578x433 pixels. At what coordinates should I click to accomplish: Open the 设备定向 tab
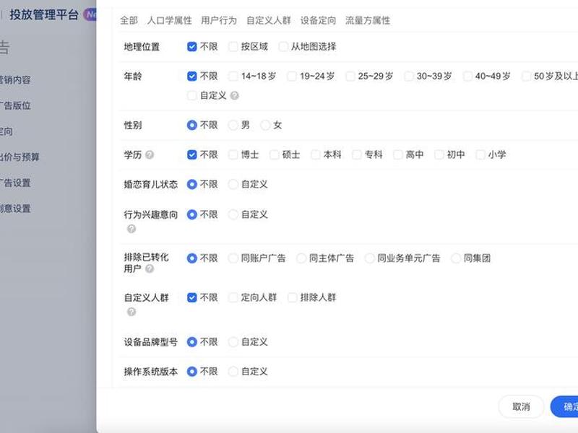tap(318, 20)
